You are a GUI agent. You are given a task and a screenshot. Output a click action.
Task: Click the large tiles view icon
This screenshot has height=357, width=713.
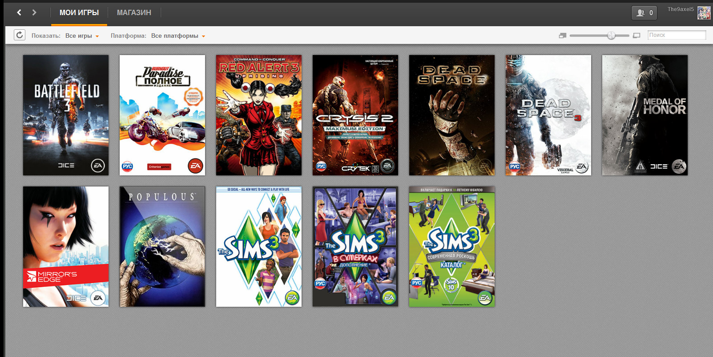click(636, 36)
